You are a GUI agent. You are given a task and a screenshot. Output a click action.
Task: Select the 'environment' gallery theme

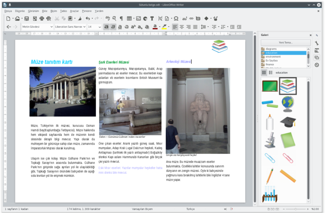273,57
